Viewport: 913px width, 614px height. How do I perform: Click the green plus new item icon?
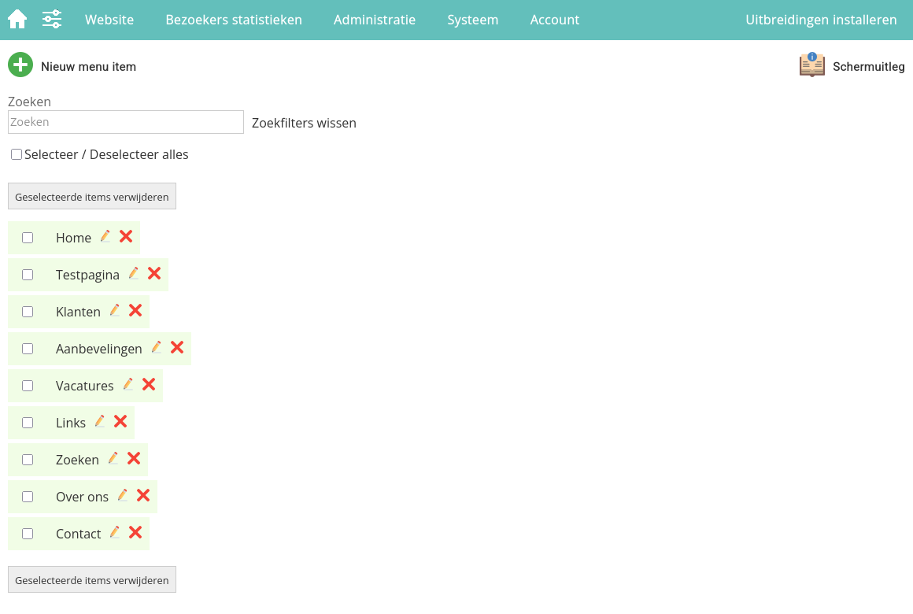tap(20, 65)
